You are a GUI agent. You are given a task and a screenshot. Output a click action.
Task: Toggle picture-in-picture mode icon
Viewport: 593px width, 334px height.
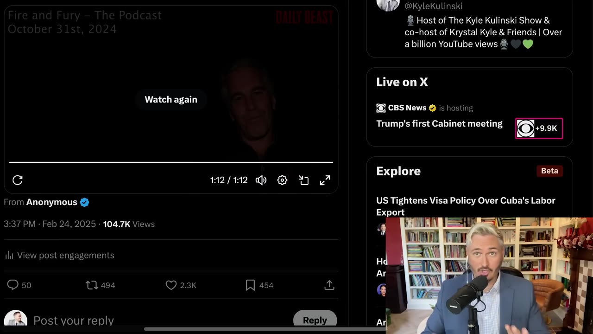point(303,180)
